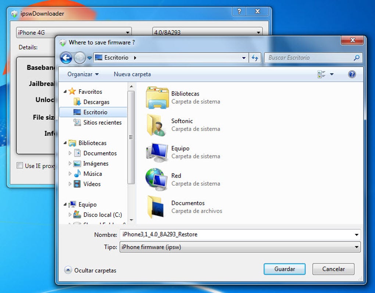
Task: Go back with the blue arrow button
Action: tap(66, 58)
